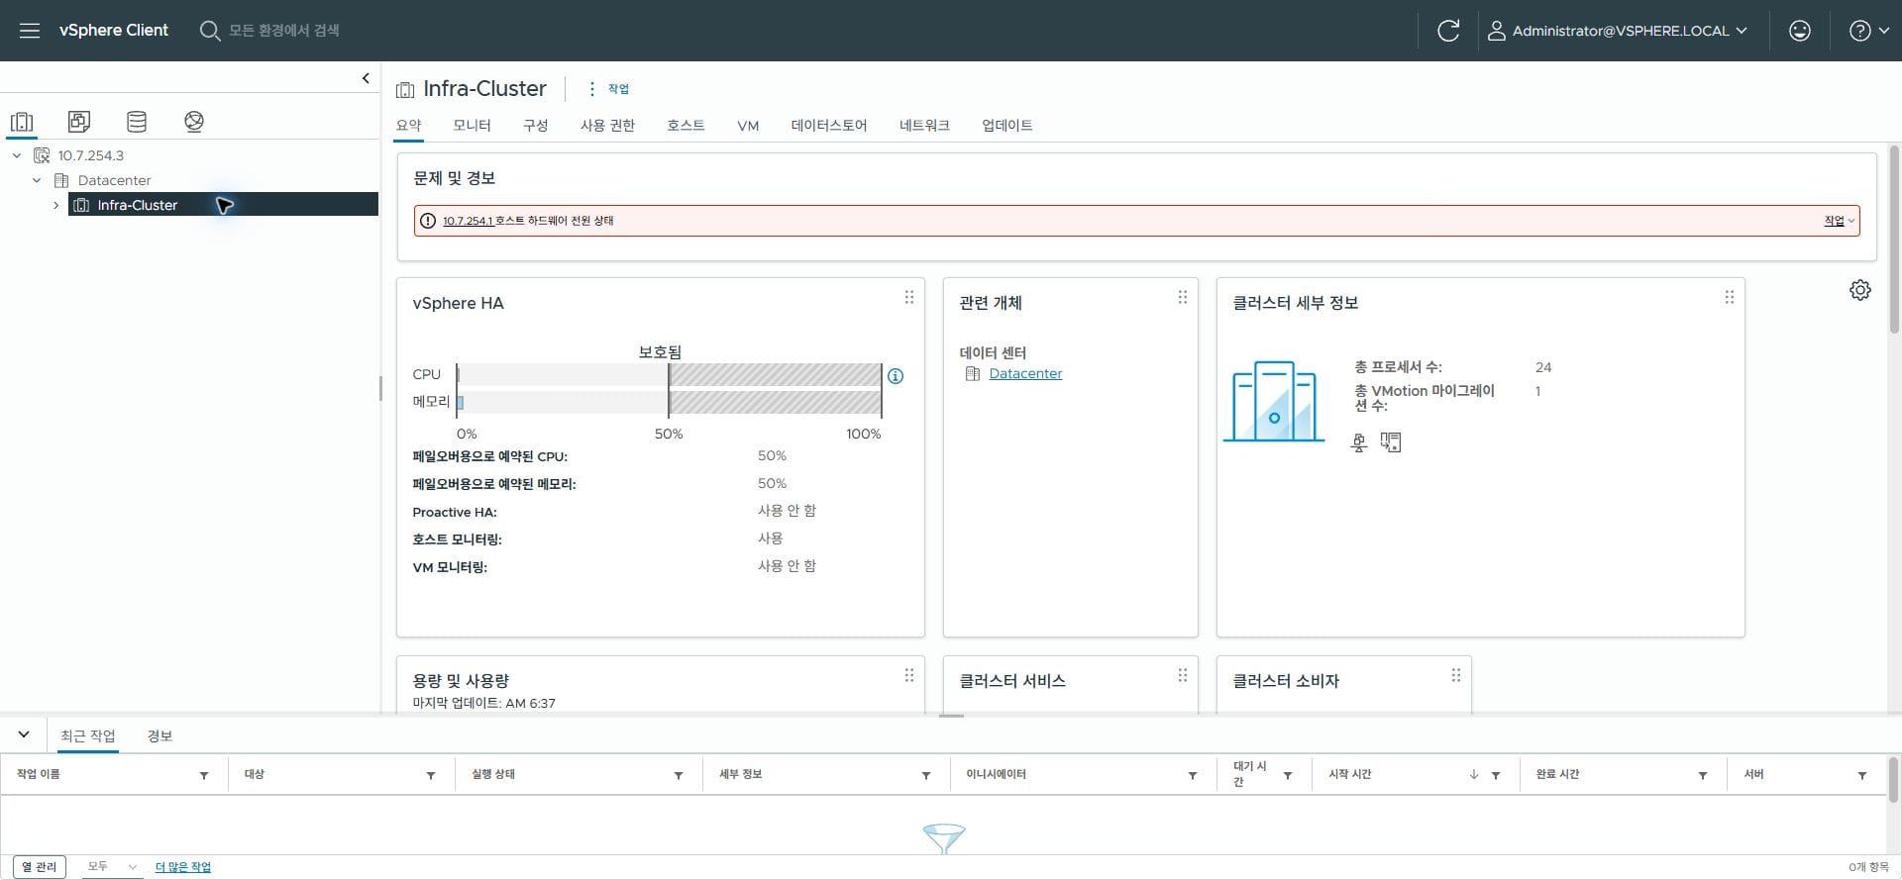This screenshot has height=880, width=1902.
Task: Collapse the recent tasks bottom panel
Action: click(x=24, y=734)
